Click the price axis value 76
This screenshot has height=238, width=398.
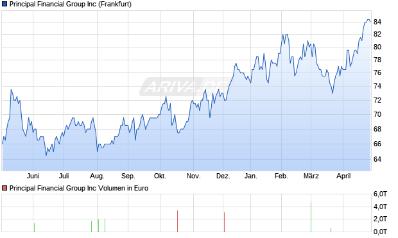point(377,73)
